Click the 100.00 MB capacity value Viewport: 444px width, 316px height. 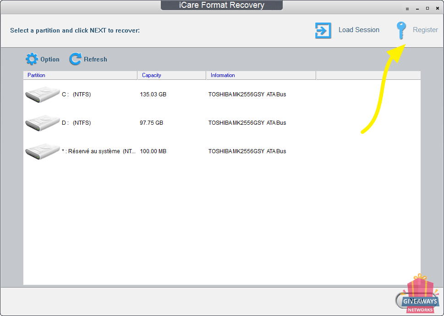pyautogui.click(x=153, y=151)
